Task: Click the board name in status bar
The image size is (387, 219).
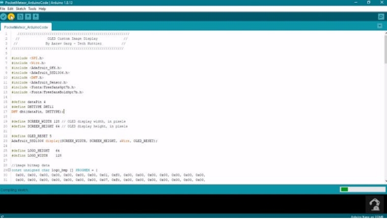Action: click(367, 216)
